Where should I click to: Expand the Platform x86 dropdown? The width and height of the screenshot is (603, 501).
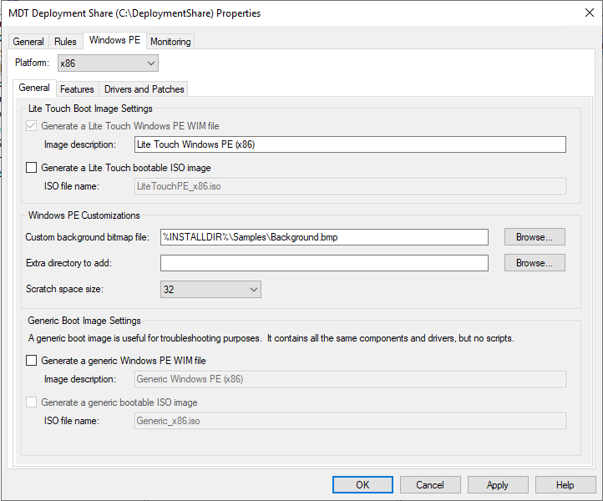(x=107, y=63)
